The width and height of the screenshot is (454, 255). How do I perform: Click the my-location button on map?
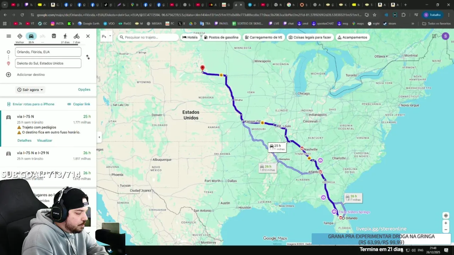pos(446,215)
